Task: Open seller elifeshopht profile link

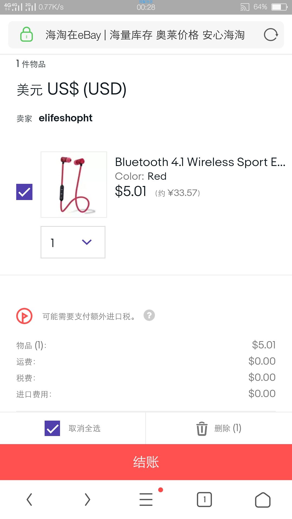Action: 66,118
